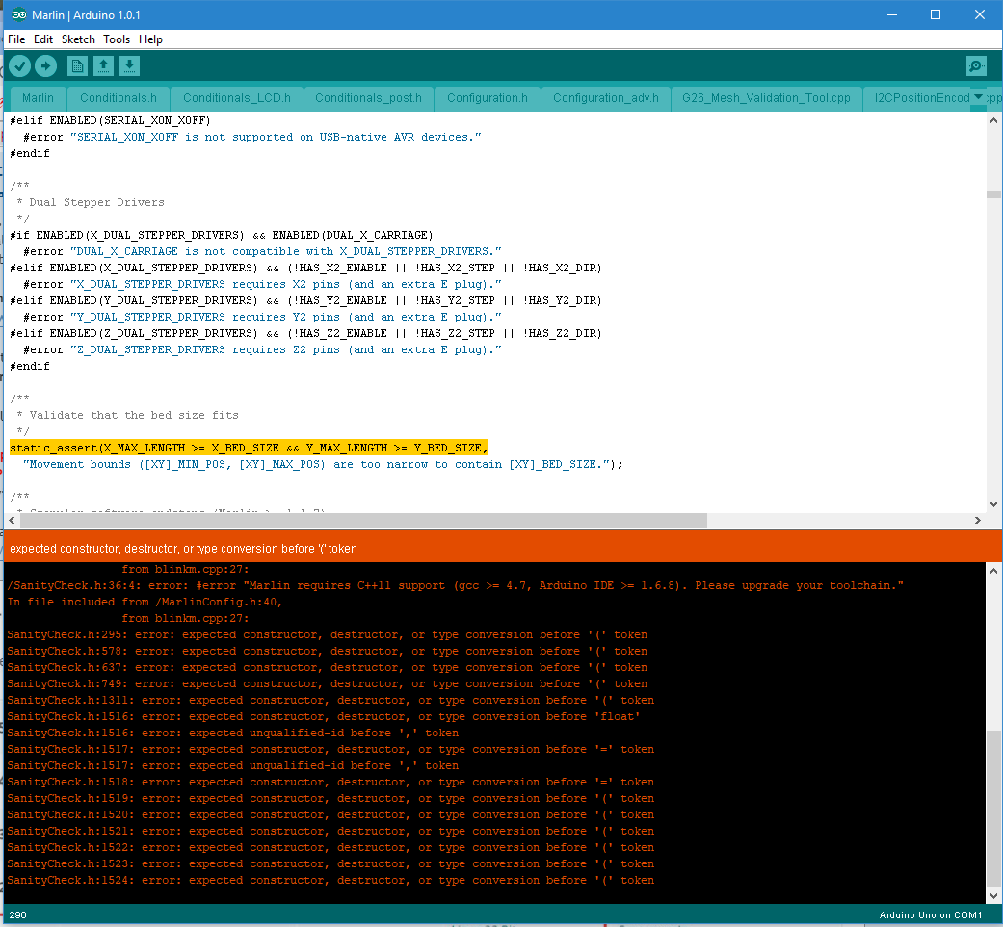
Task: Click the Verify sketch checkmark button
Action: 20,65
